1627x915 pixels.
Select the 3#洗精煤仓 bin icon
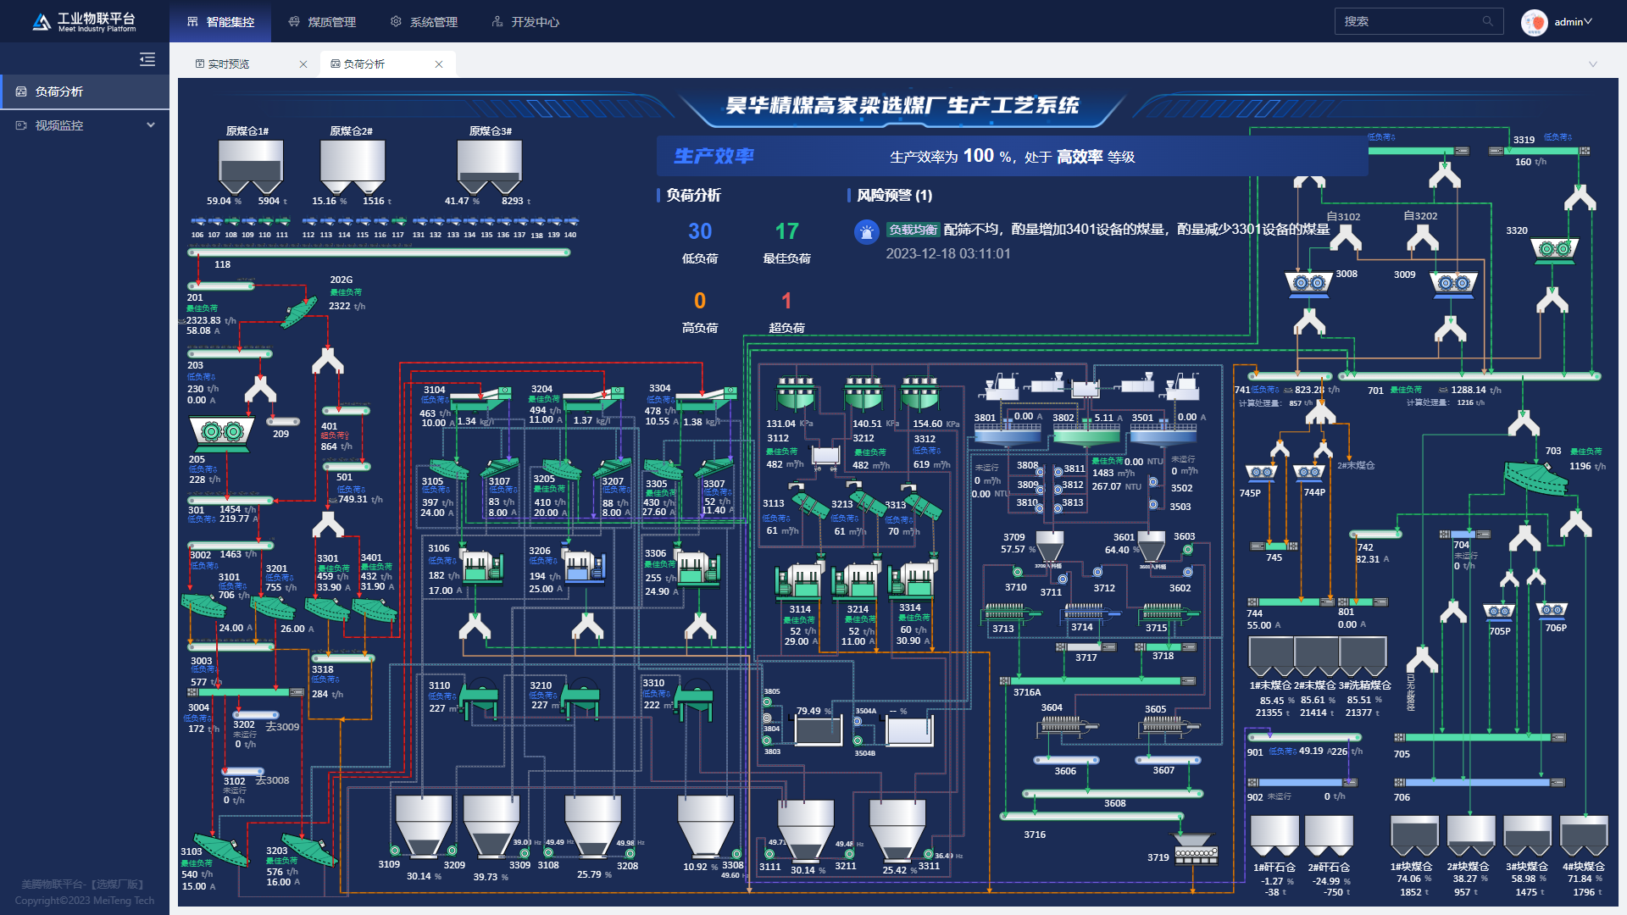[1363, 656]
